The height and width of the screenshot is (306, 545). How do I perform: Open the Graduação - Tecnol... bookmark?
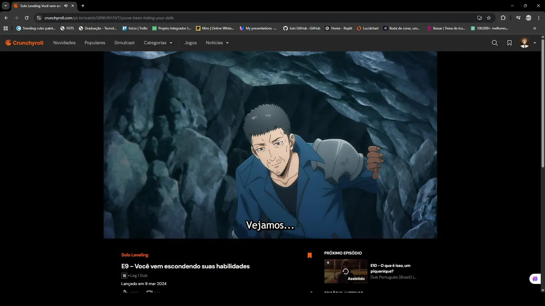pos(98,28)
